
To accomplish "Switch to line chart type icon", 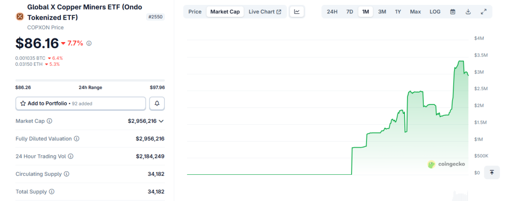I will tap(297, 12).
